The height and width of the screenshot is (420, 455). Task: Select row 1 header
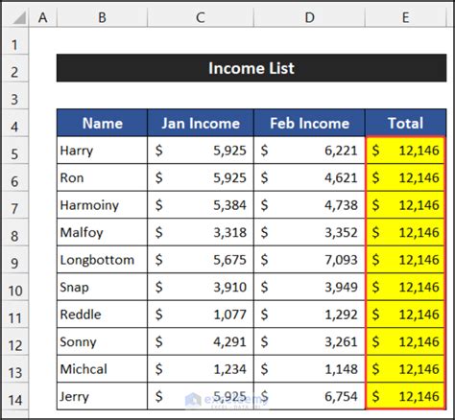point(14,41)
